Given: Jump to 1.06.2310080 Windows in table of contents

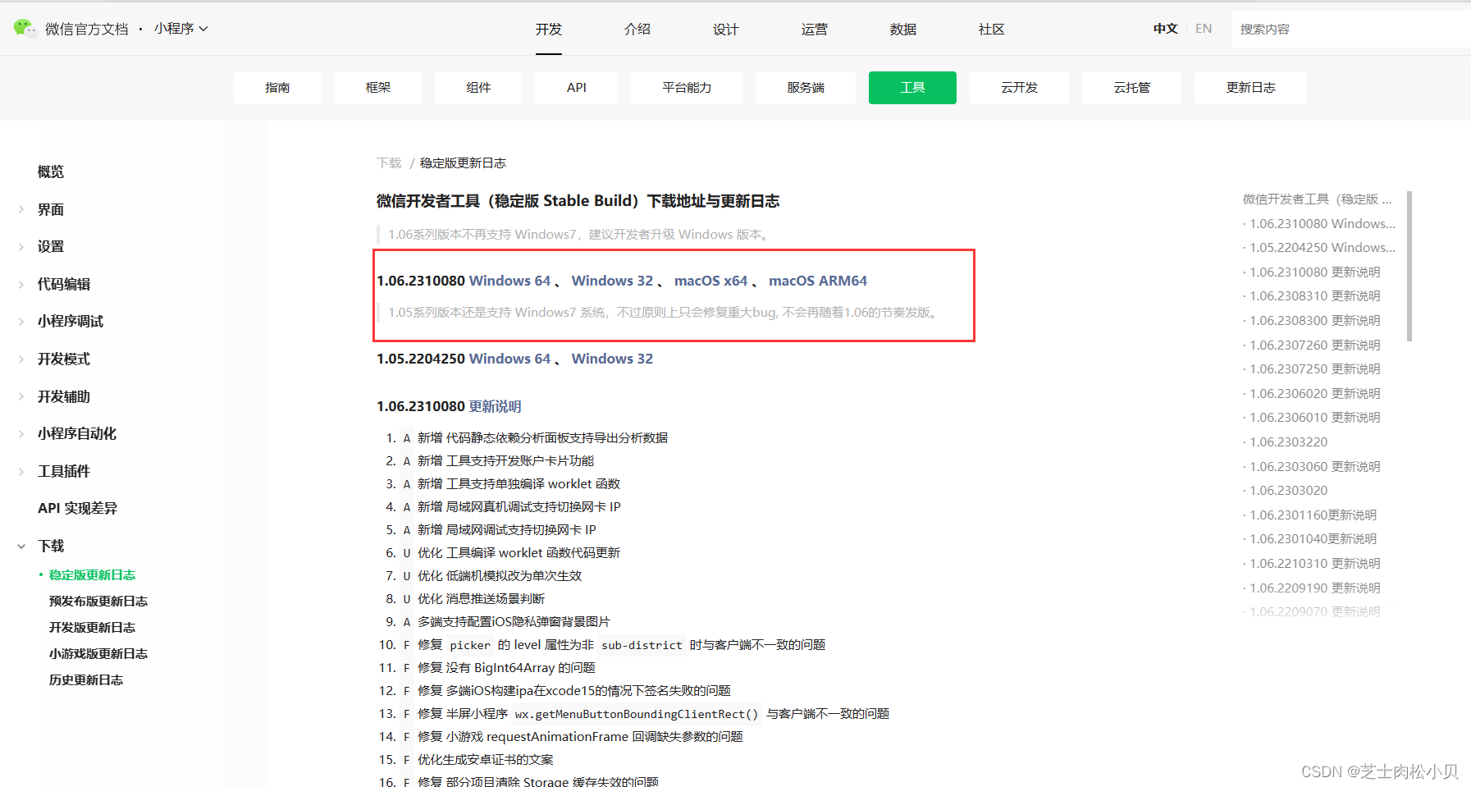Looking at the screenshot, I should pos(1322,223).
